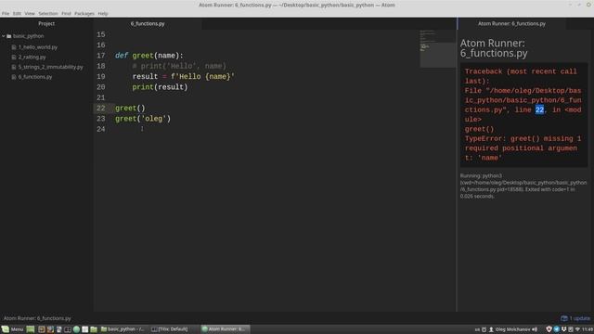
Task: Click the keyboard layout indicator in the tray
Action: pyautogui.click(x=477, y=329)
